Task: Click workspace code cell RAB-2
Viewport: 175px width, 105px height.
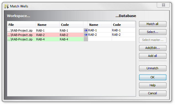Action: click(72, 35)
